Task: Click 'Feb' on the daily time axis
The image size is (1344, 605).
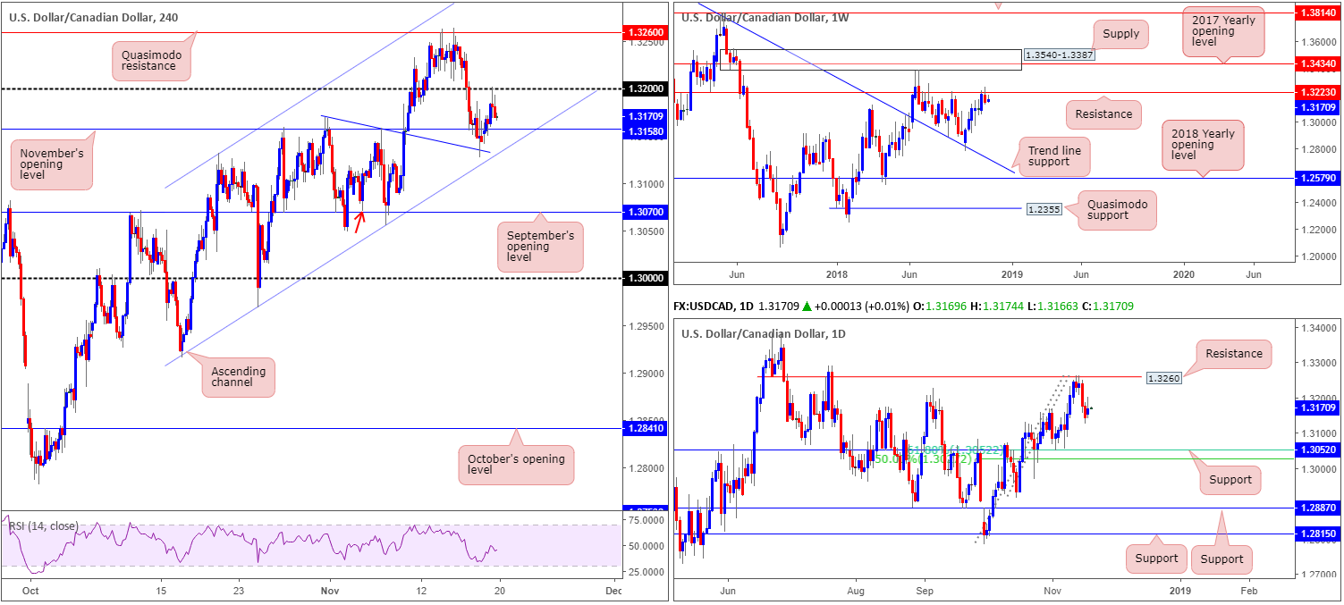Action: click(1248, 591)
